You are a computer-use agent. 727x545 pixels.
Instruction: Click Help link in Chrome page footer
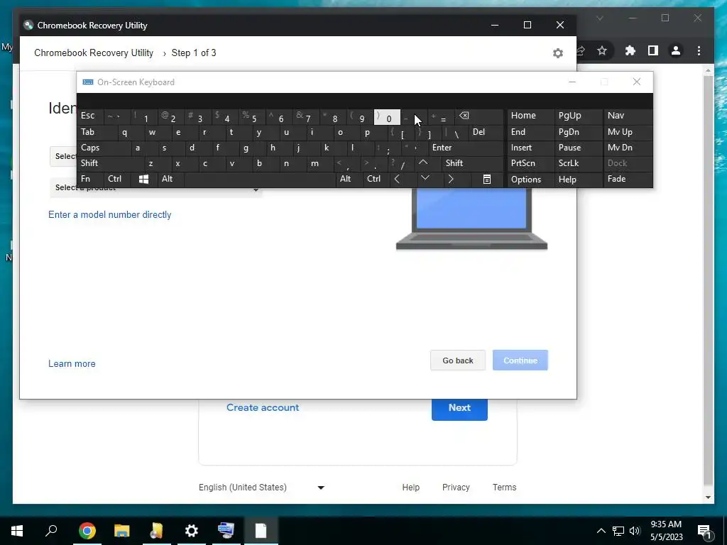410,488
